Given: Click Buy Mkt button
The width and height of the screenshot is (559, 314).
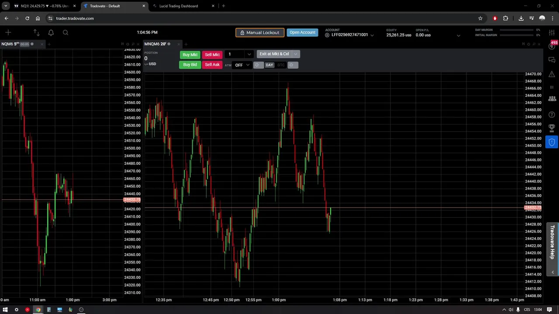Looking at the screenshot, I should coord(190,55).
